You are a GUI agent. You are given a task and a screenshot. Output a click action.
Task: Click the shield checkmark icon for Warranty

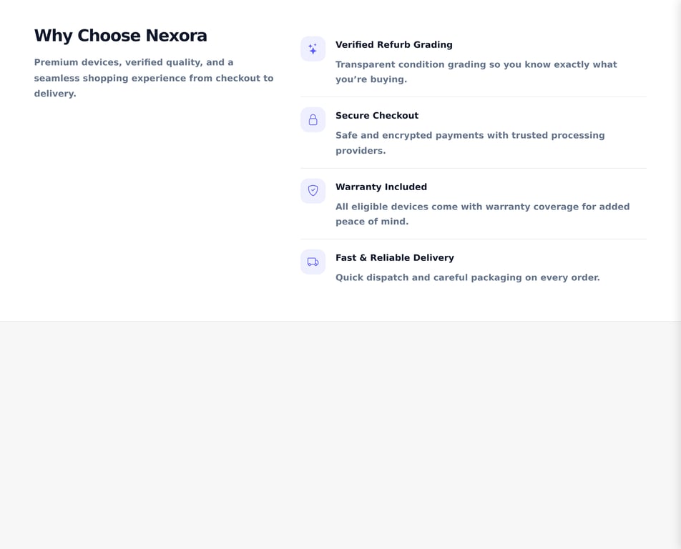click(x=313, y=191)
